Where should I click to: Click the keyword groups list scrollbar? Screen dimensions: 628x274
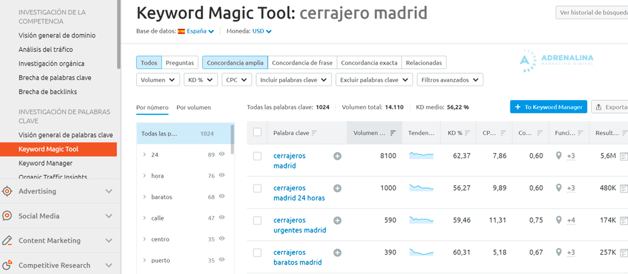click(232, 139)
